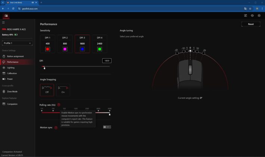Screen dimensions: 265x157
Task: Open Zone Mode settings
Action: click(17, 92)
